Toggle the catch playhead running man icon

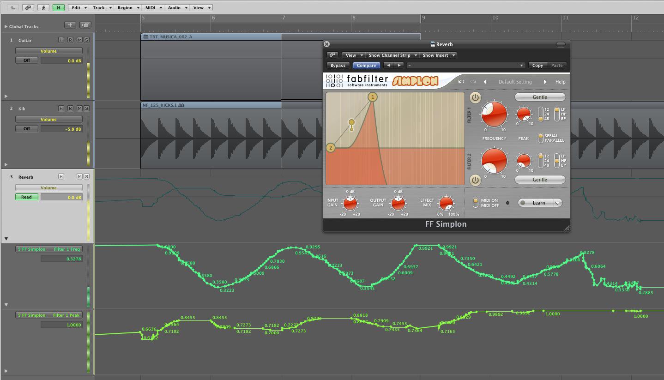pyautogui.click(x=43, y=7)
